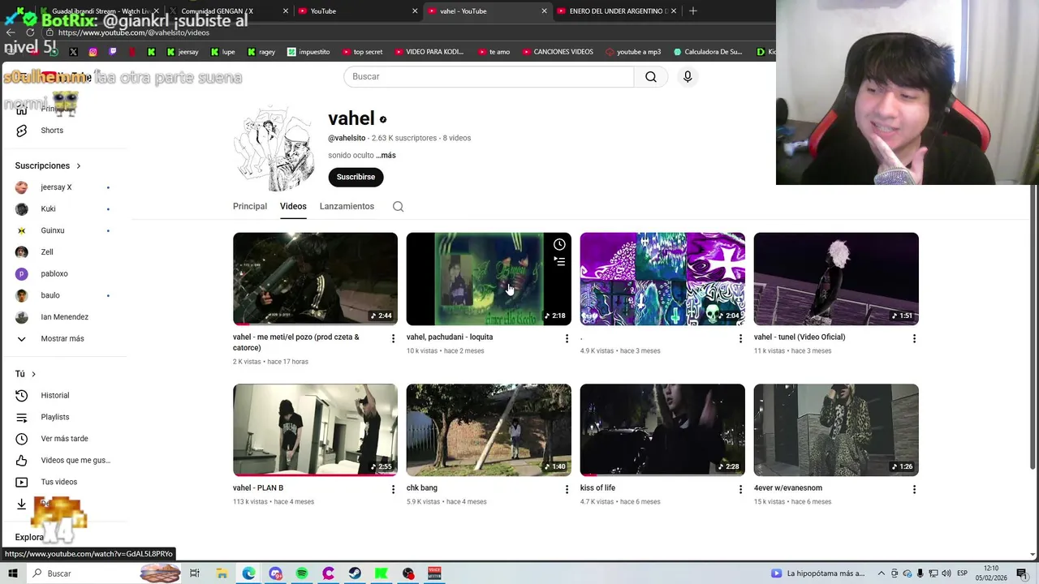Image resolution: width=1039 pixels, height=584 pixels.
Task: Open options menu for tunel video
Action: click(914, 338)
